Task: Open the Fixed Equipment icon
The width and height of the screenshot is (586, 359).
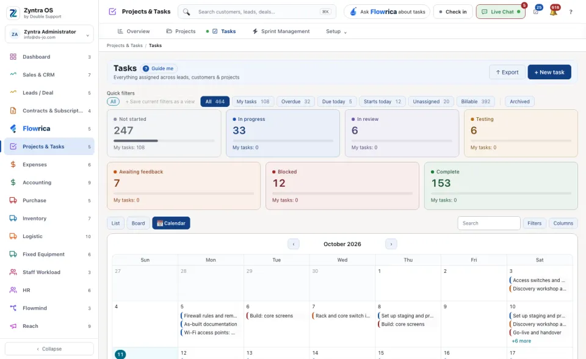Action: (x=13, y=254)
